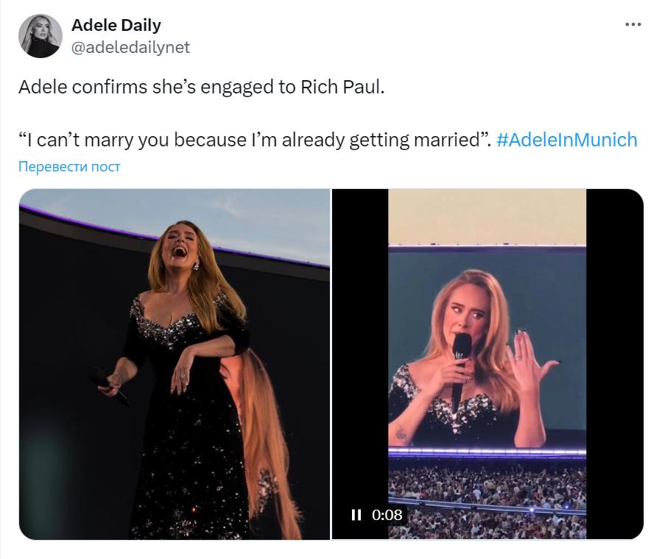662x559 pixels.
Task: Click the quoted "I can't marry you" sentence
Action: (250, 140)
